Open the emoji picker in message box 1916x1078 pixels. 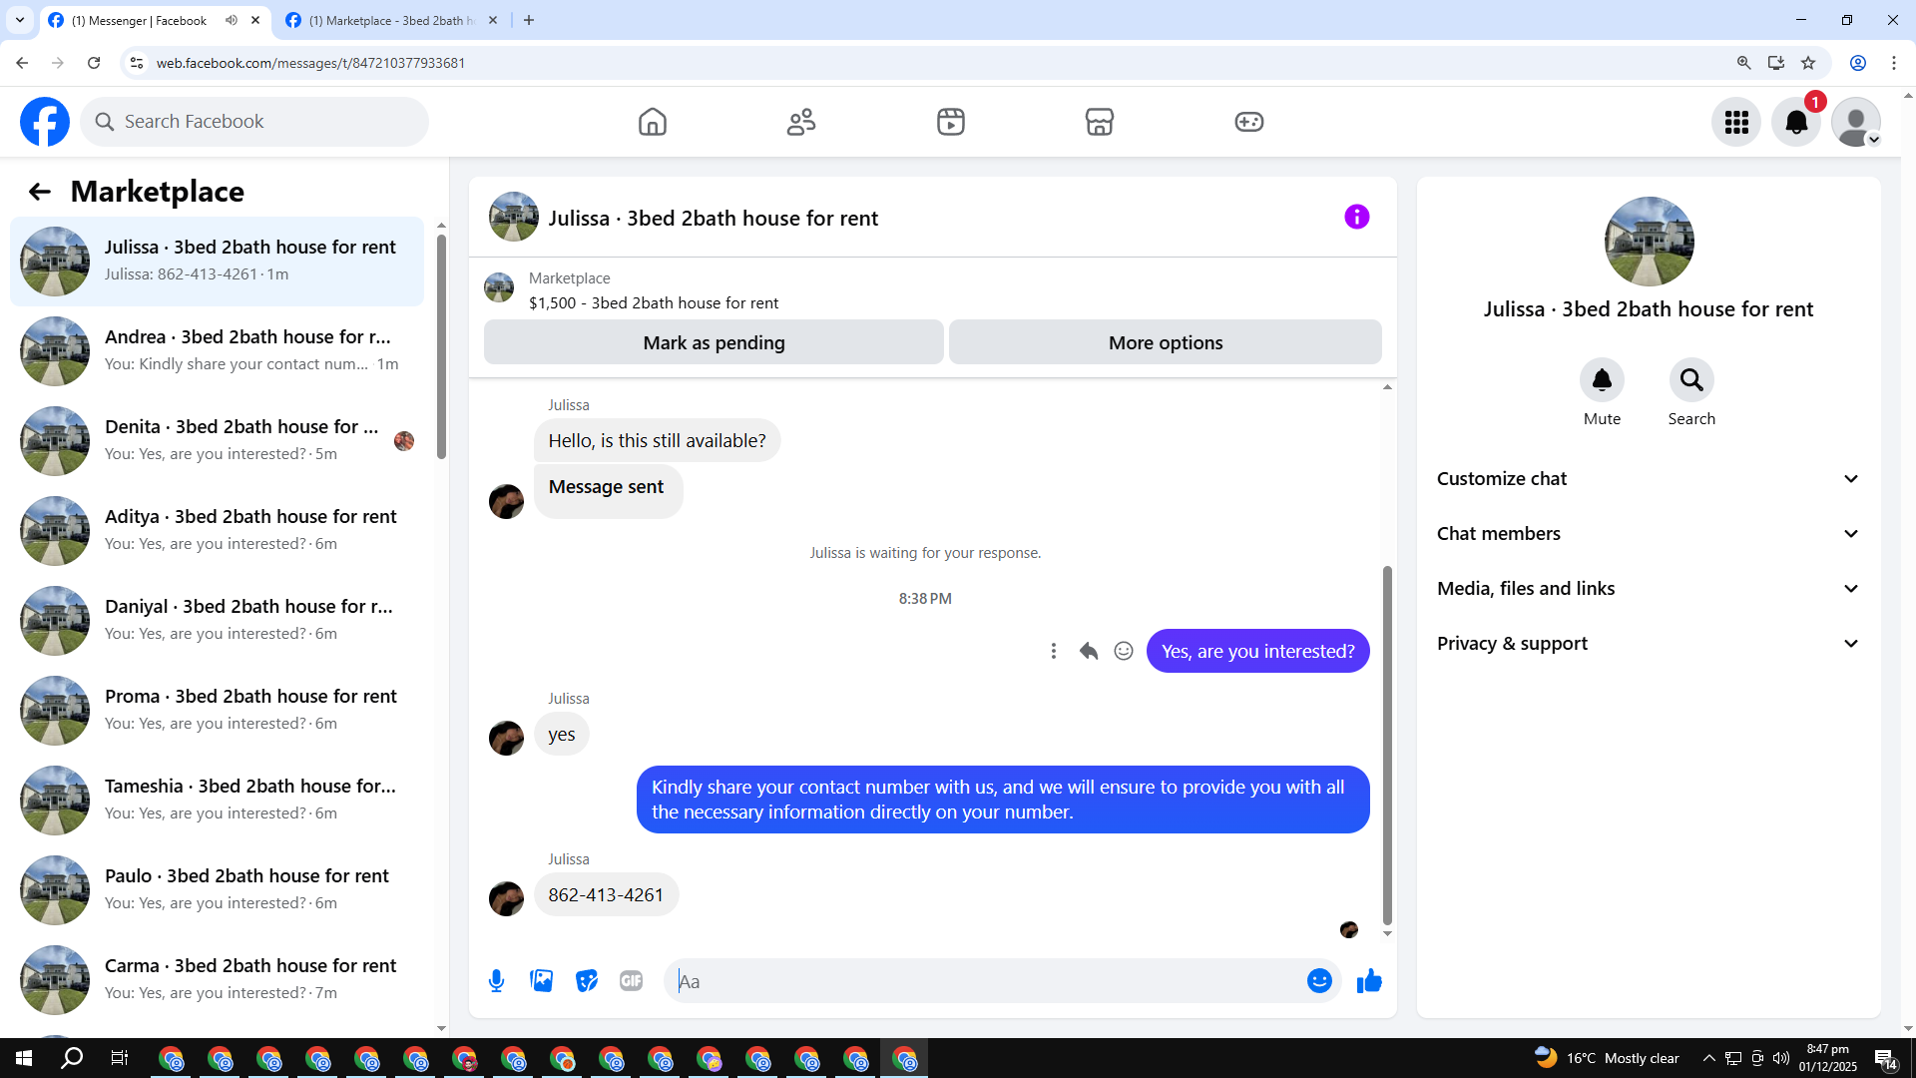point(1319,981)
